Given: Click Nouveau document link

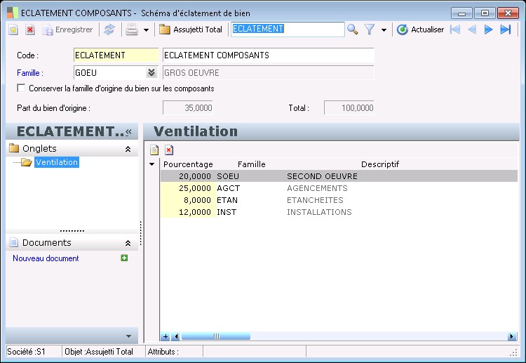Looking at the screenshot, I should pos(46,258).
